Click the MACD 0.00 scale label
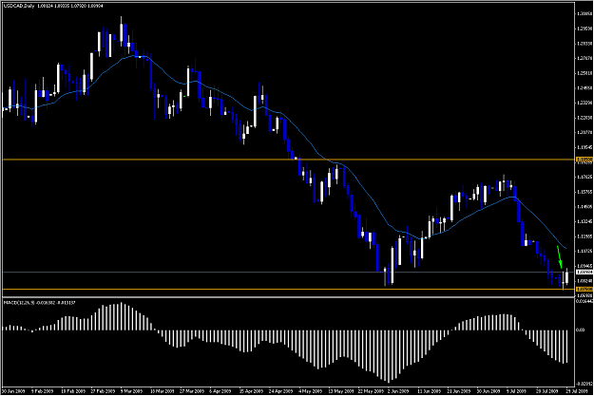Screen dimensions: 594x396 pyautogui.click(x=580, y=330)
